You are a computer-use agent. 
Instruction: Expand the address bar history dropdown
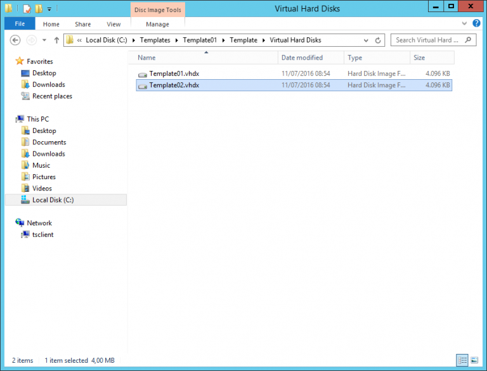367,41
